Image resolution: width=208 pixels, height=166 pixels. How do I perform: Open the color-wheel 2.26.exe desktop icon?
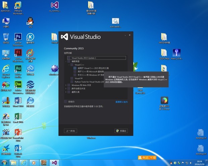pos(164,103)
